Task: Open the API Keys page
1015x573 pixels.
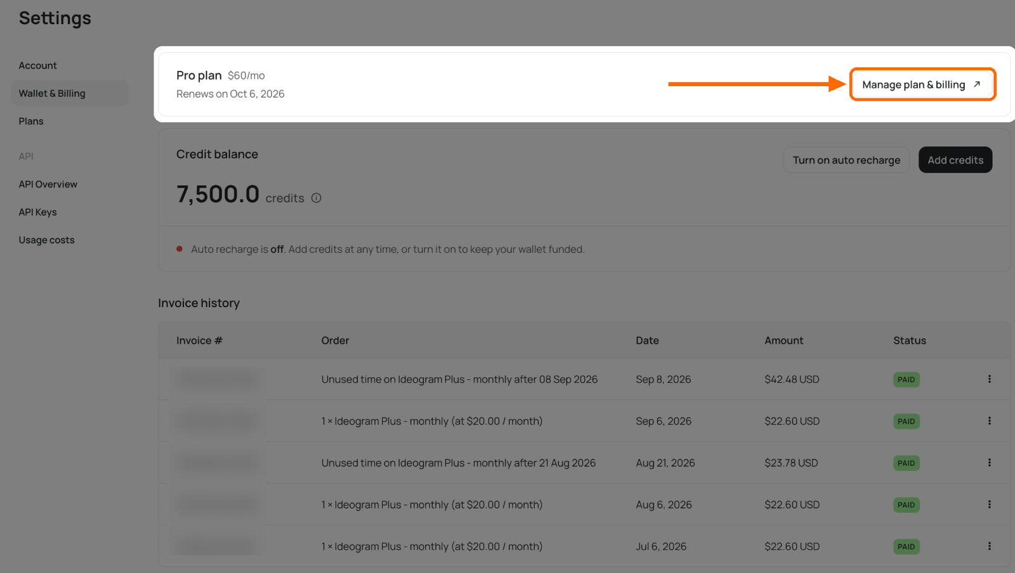Action: pos(37,212)
